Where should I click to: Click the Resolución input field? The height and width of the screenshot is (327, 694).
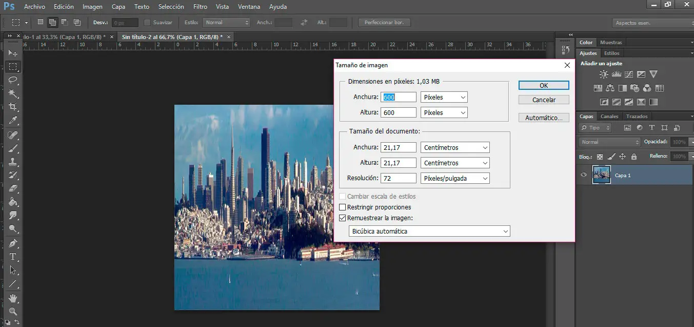[x=398, y=178]
